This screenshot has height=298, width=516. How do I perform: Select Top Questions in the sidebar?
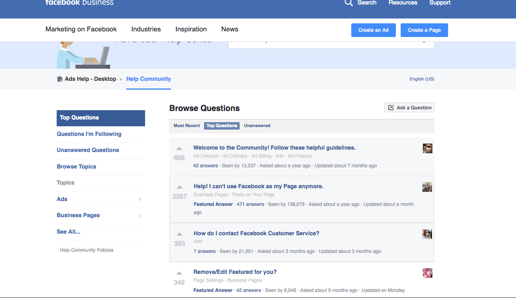(101, 118)
